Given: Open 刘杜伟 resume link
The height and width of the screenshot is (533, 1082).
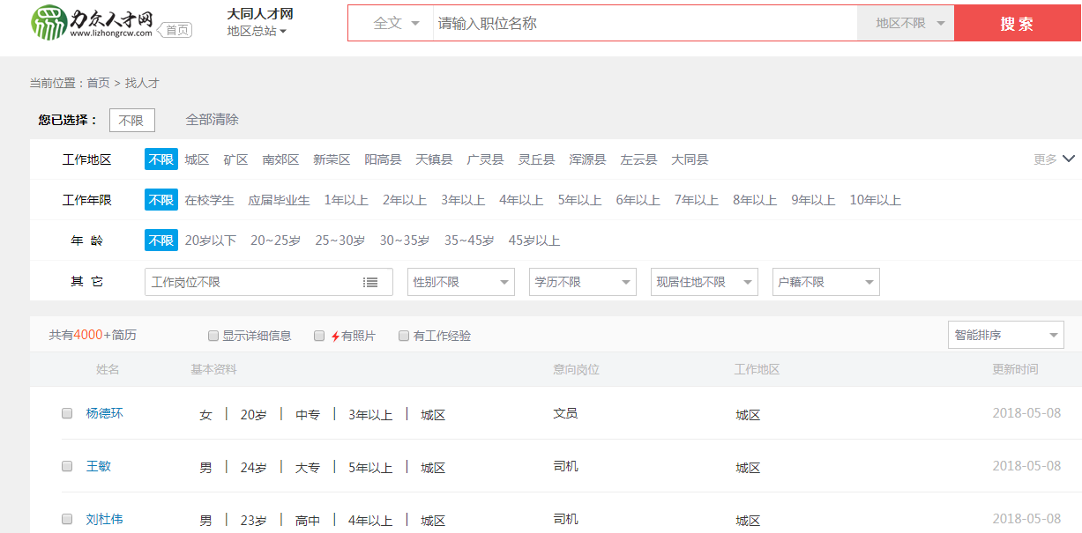Looking at the screenshot, I should pyautogui.click(x=104, y=519).
